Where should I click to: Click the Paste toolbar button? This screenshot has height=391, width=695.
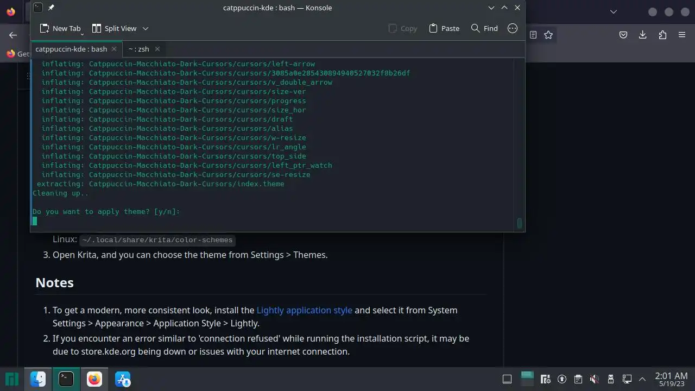(444, 28)
